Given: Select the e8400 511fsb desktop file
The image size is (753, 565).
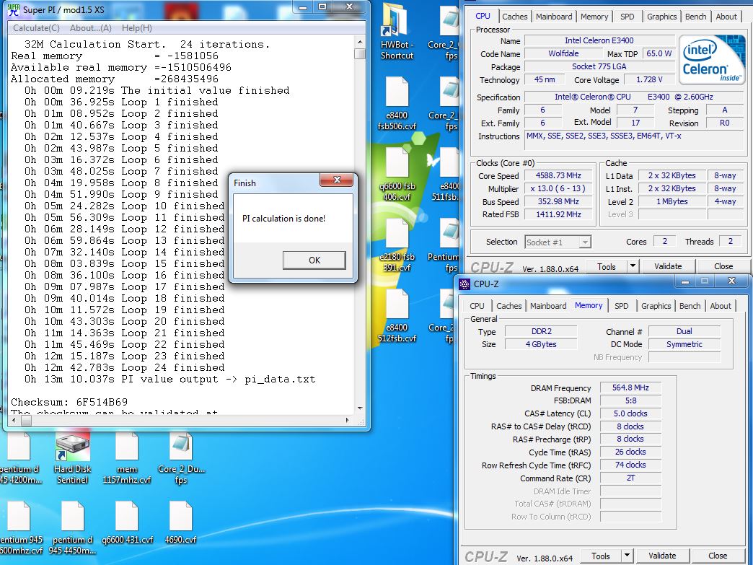Looking at the screenshot, I should point(446,174).
